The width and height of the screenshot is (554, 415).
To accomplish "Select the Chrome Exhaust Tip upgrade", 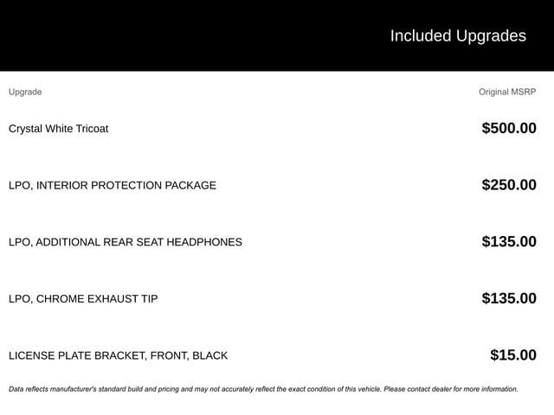I will point(83,299).
